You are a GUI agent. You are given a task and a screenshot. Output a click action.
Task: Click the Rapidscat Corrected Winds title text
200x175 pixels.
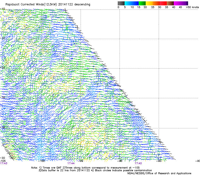tap(48, 5)
